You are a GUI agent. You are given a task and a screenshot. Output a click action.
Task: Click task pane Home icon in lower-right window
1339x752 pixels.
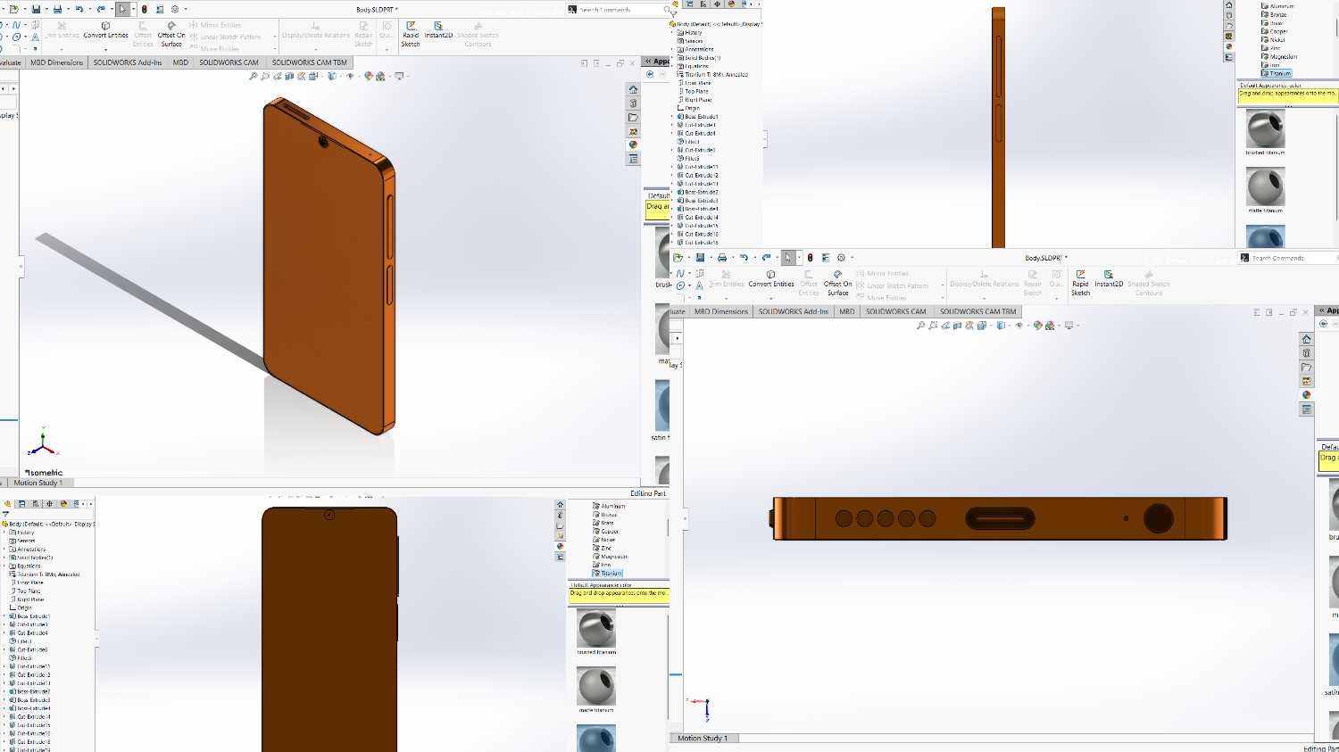1306,339
